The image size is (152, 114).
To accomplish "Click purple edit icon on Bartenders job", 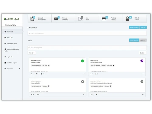I will (142, 61).
